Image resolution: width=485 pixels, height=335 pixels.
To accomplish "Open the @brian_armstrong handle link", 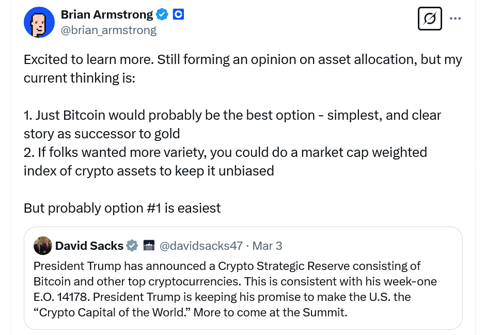I will (108, 30).
